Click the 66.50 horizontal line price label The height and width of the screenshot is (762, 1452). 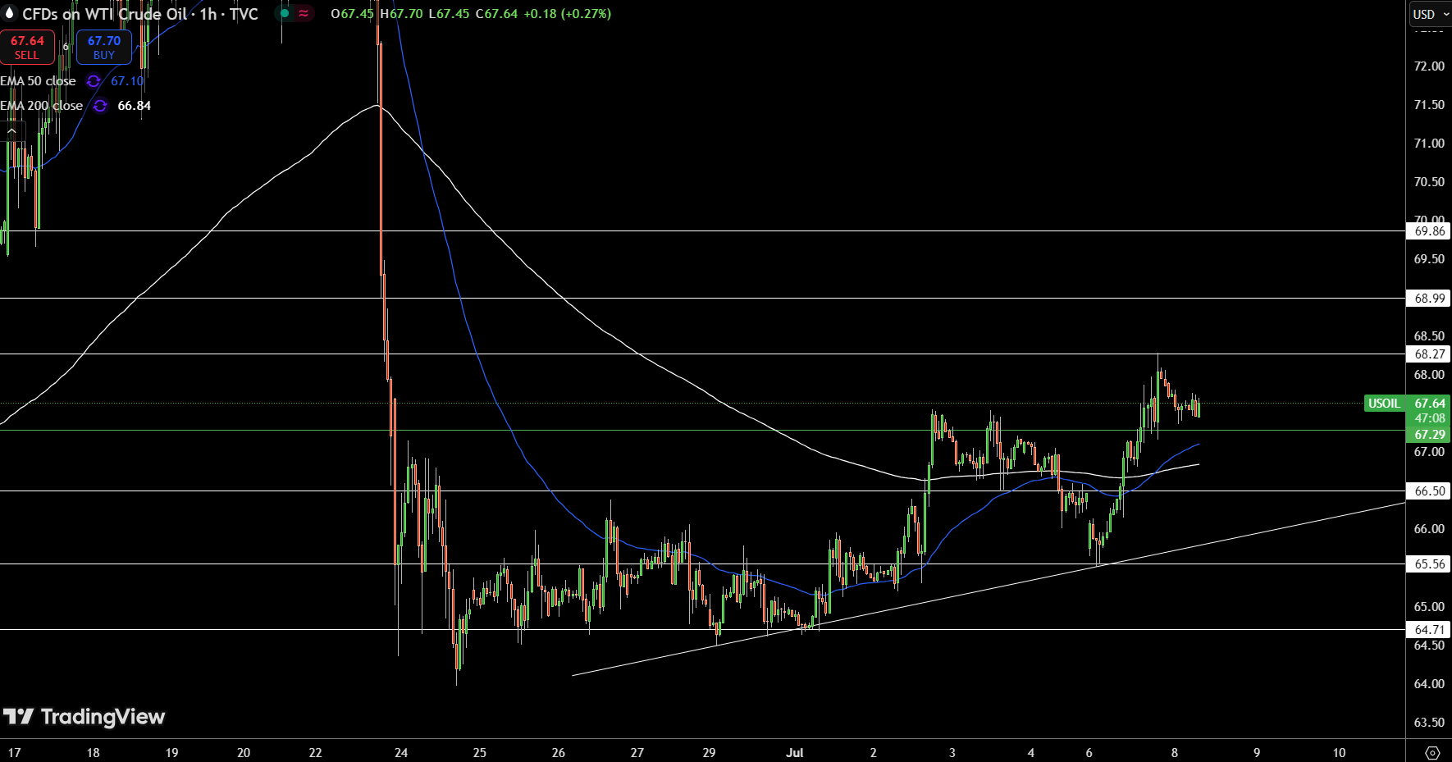(1428, 491)
